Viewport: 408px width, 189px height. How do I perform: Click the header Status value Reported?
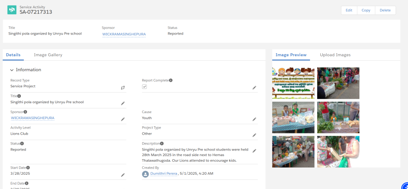tap(175, 34)
